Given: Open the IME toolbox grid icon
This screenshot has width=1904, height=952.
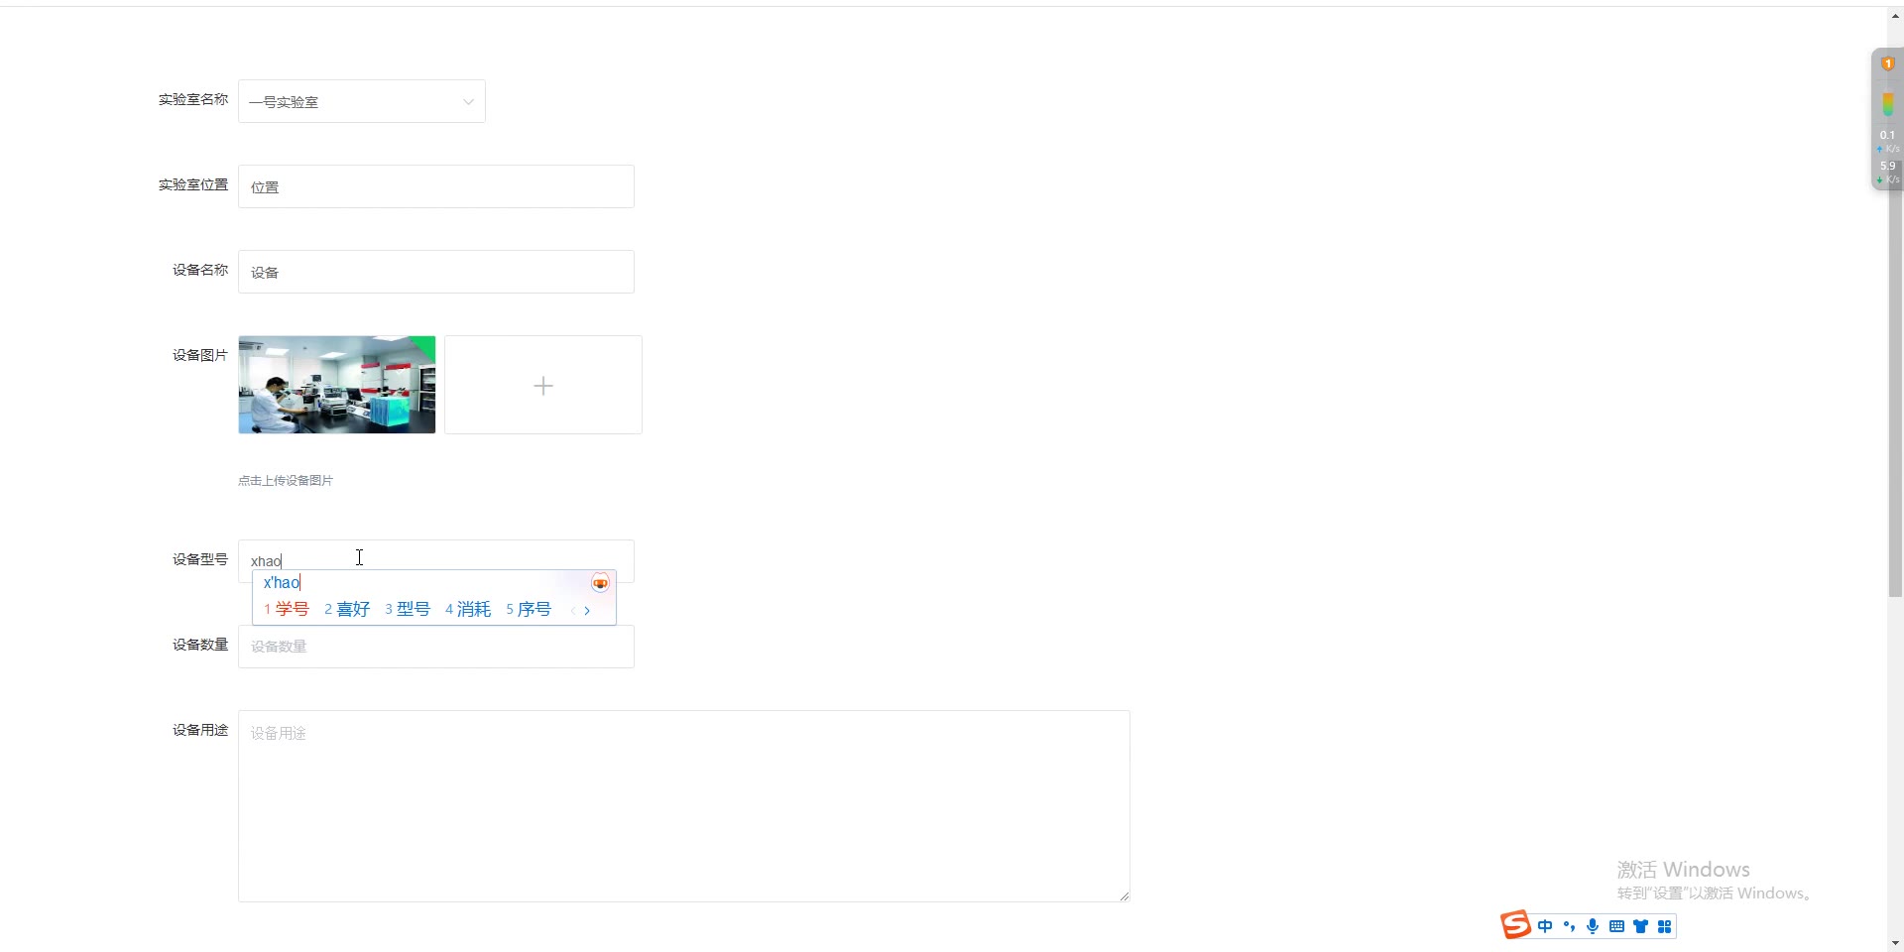Looking at the screenshot, I should pos(1664,926).
